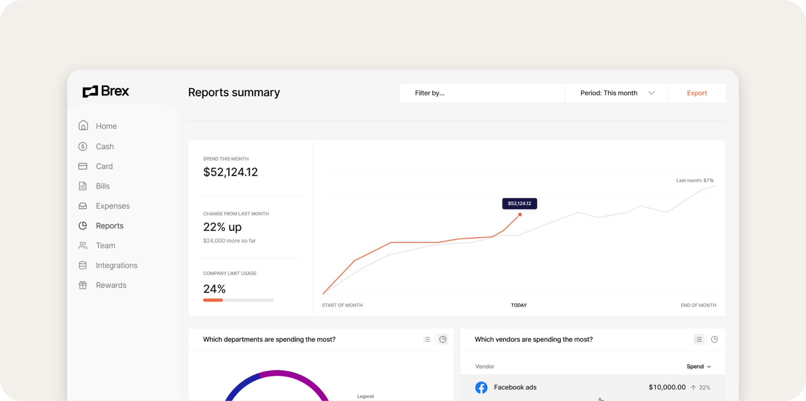Open the Period: This month dropdown
This screenshot has width=806, height=401.
pos(616,93)
